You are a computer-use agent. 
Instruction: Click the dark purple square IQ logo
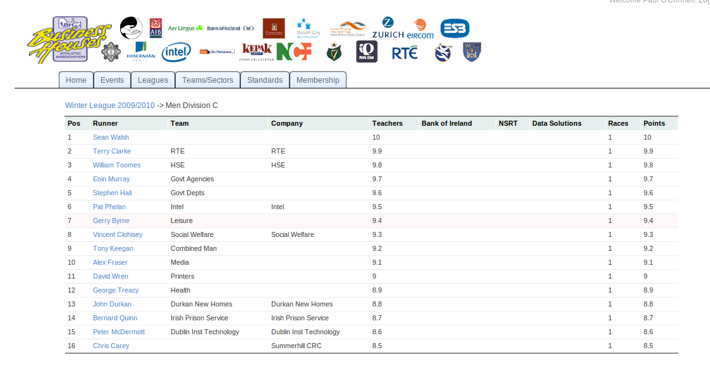pos(367,52)
